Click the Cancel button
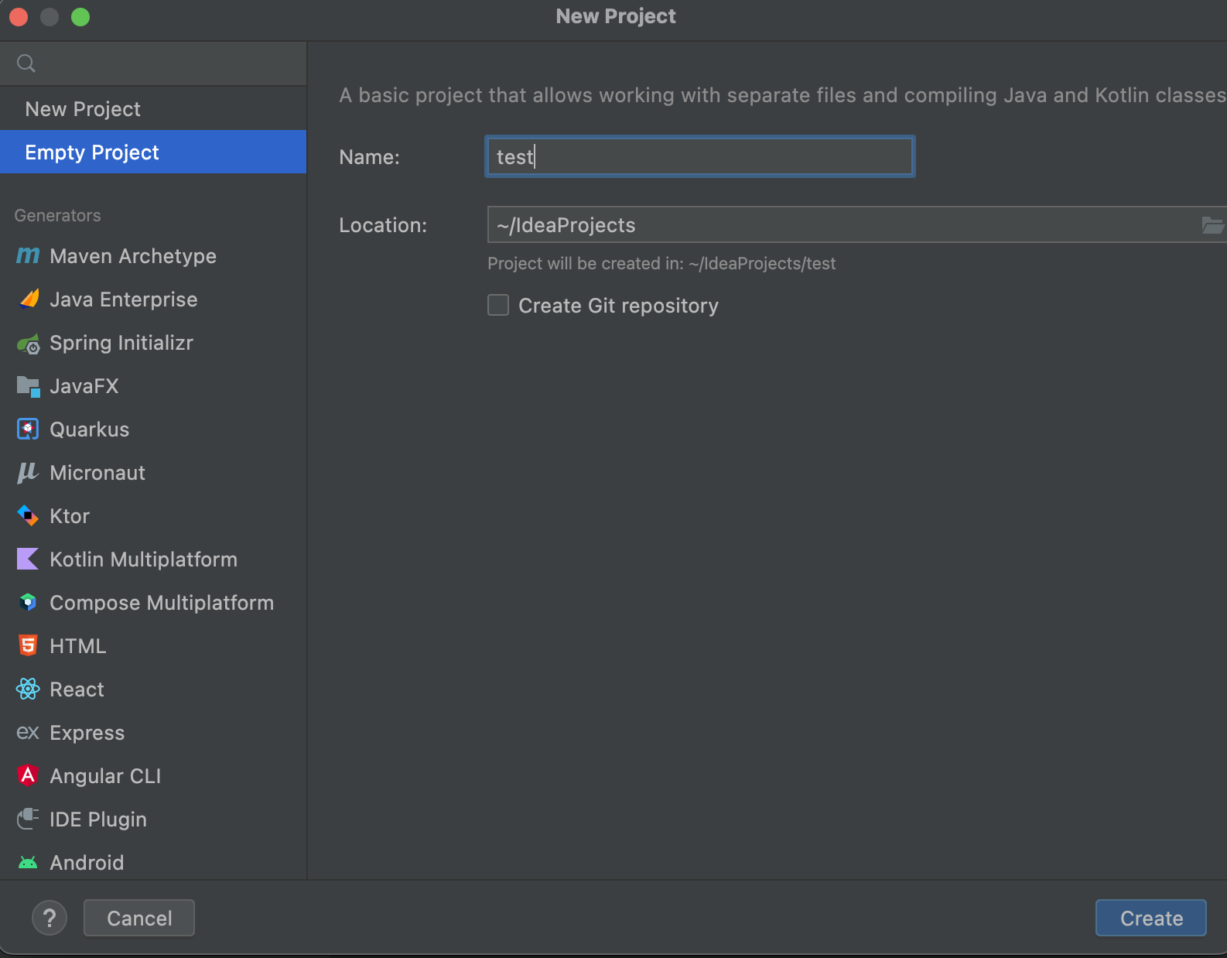The width and height of the screenshot is (1227, 958). click(139, 918)
